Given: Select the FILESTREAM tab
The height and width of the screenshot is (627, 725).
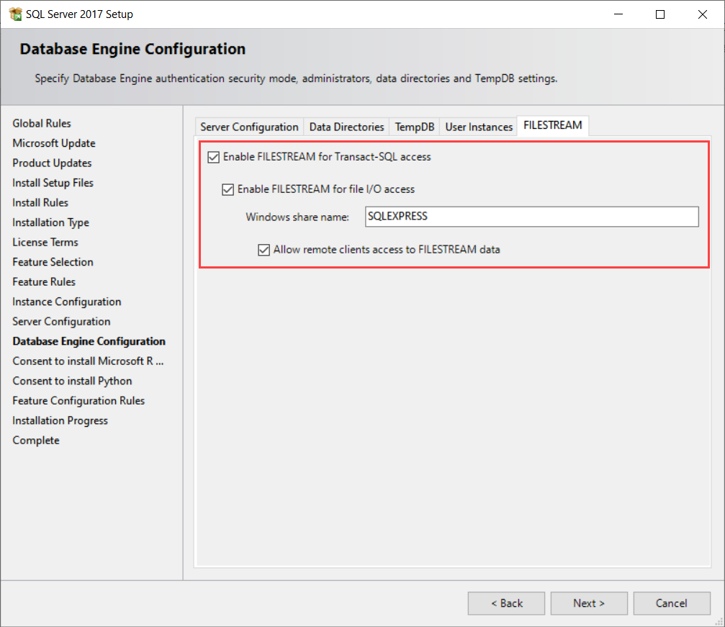Looking at the screenshot, I should [x=552, y=125].
